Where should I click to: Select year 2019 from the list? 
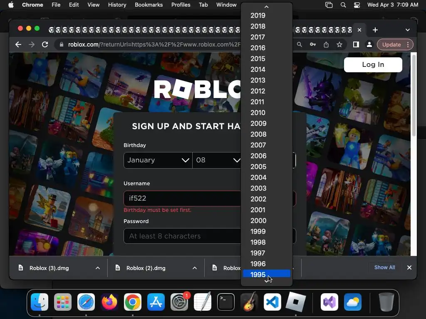point(267,15)
